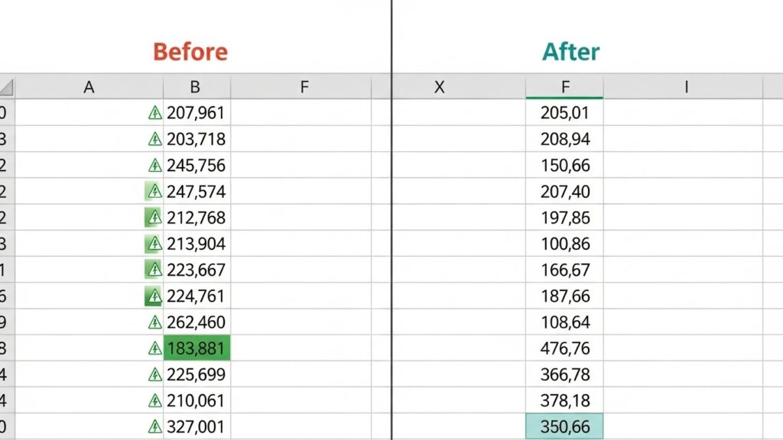This screenshot has width=783, height=440.
Task: Select the green warning triangle beside 245,756
Action: click(155, 166)
